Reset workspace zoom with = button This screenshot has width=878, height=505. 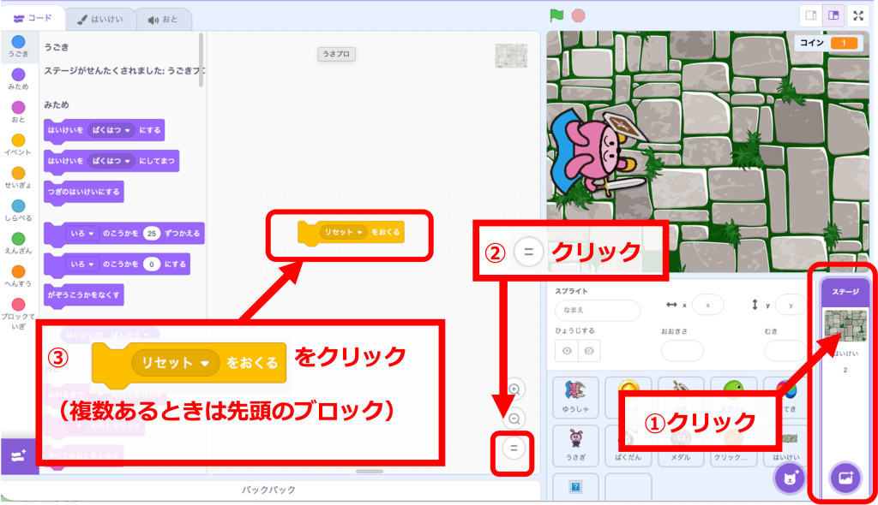(514, 448)
